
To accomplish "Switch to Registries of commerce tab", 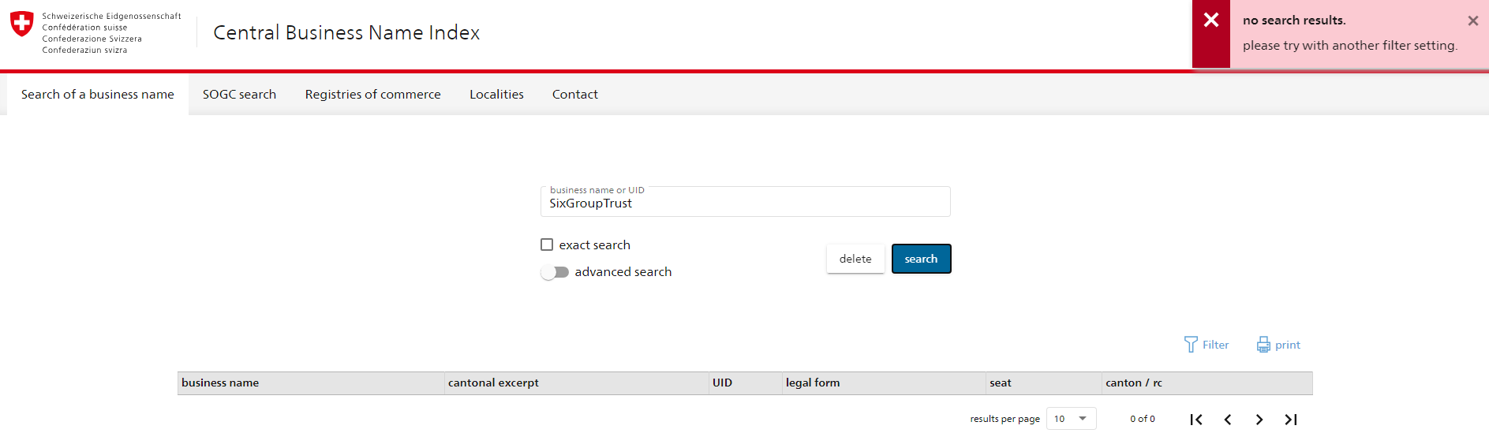I will [x=372, y=95].
